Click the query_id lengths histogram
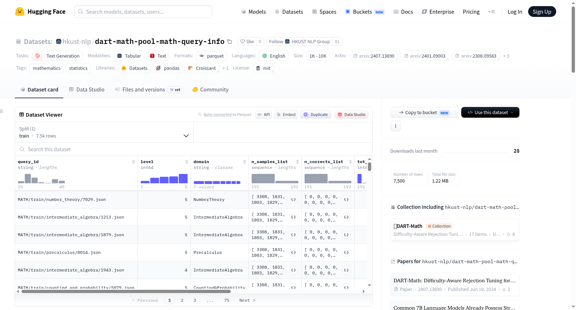 point(41,179)
